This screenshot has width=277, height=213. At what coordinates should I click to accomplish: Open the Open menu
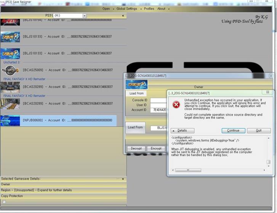106,9
